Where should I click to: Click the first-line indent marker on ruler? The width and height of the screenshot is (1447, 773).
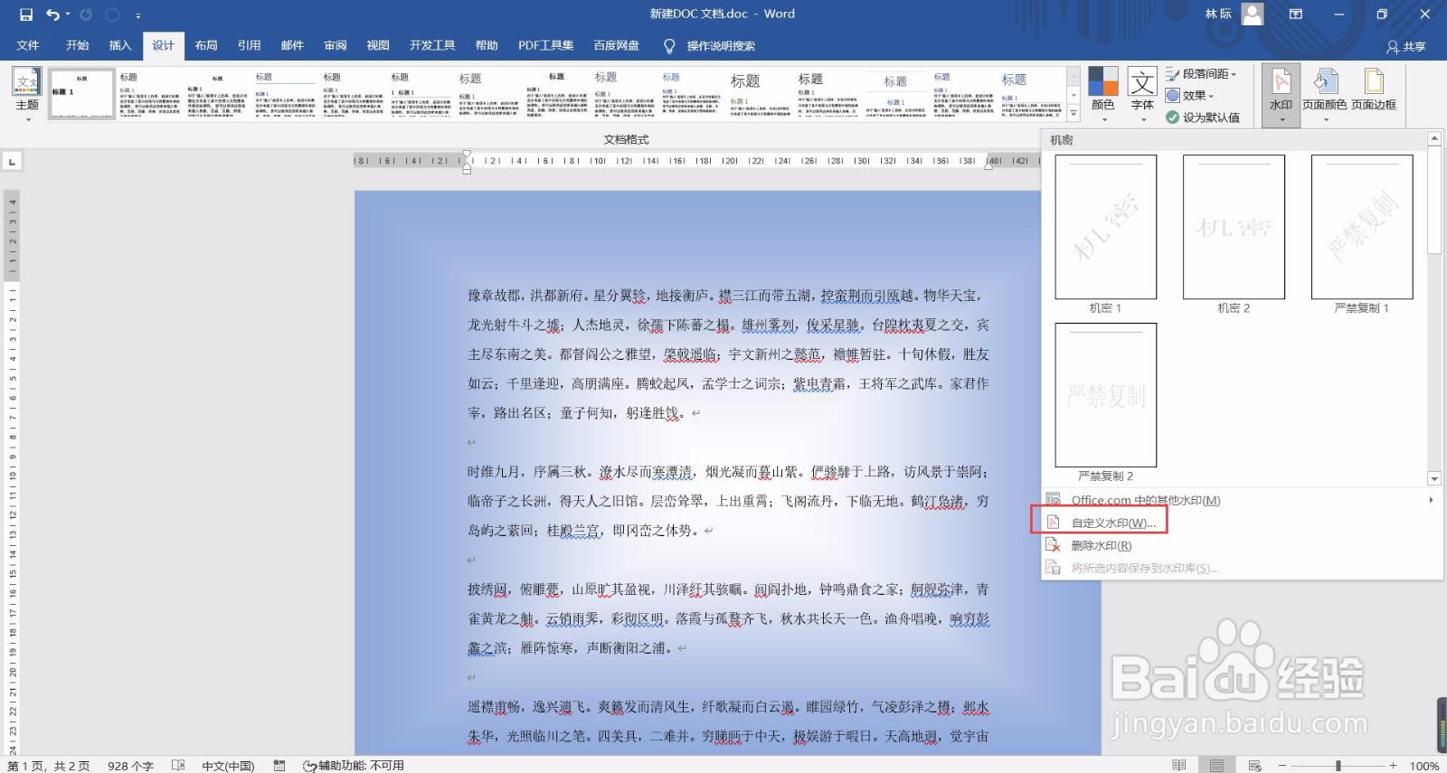467,155
